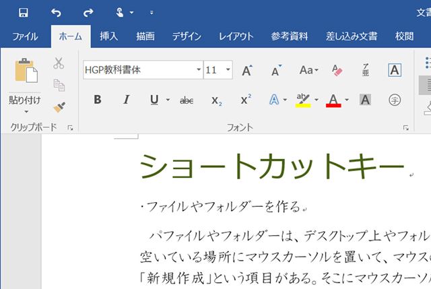Image resolution: width=431 pixels, height=289 pixels.
Task: Open the touch/mouse mode dropdown arrow
Action: [131, 13]
